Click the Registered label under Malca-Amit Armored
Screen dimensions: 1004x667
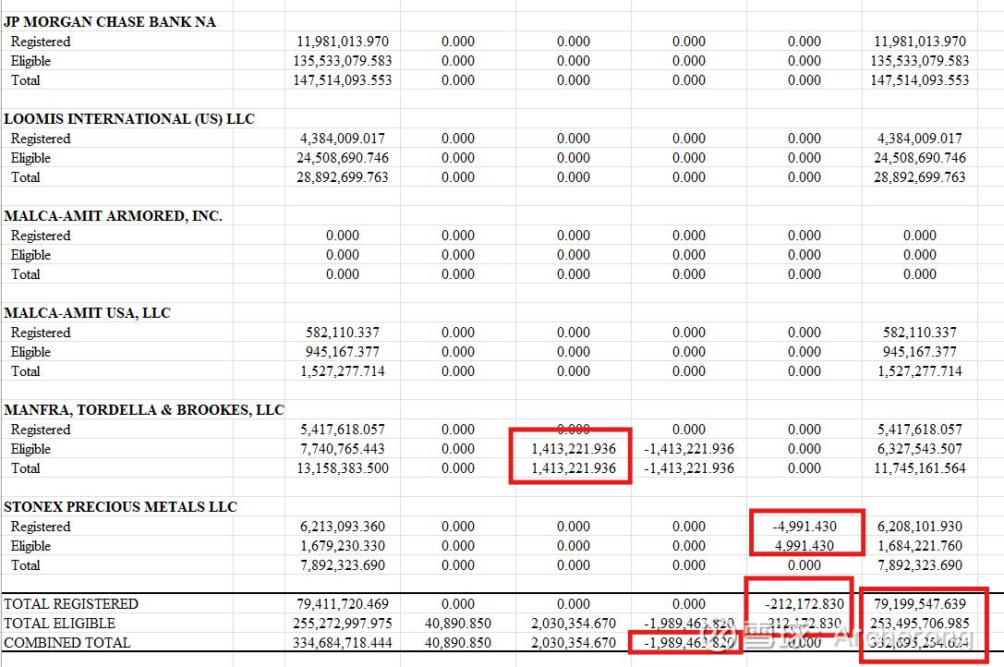(41, 236)
